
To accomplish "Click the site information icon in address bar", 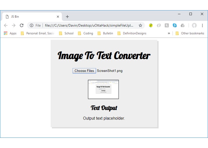I will point(31,25).
